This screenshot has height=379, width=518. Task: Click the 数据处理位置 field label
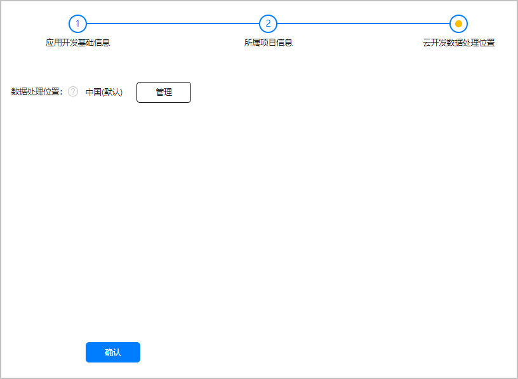[x=37, y=92]
